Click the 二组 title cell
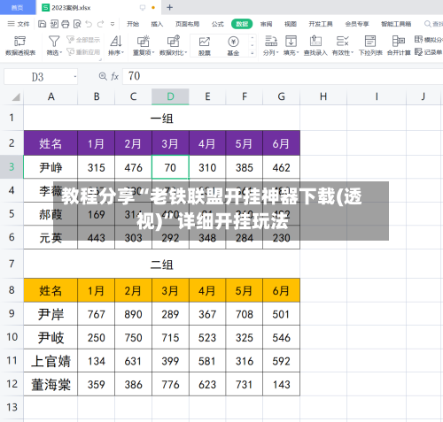443x422 pixels. tap(162, 265)
